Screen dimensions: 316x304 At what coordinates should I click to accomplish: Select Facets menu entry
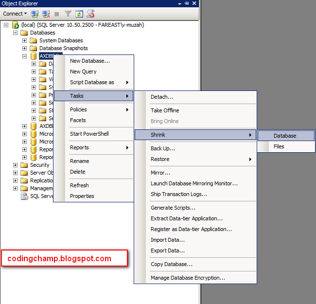93,120
